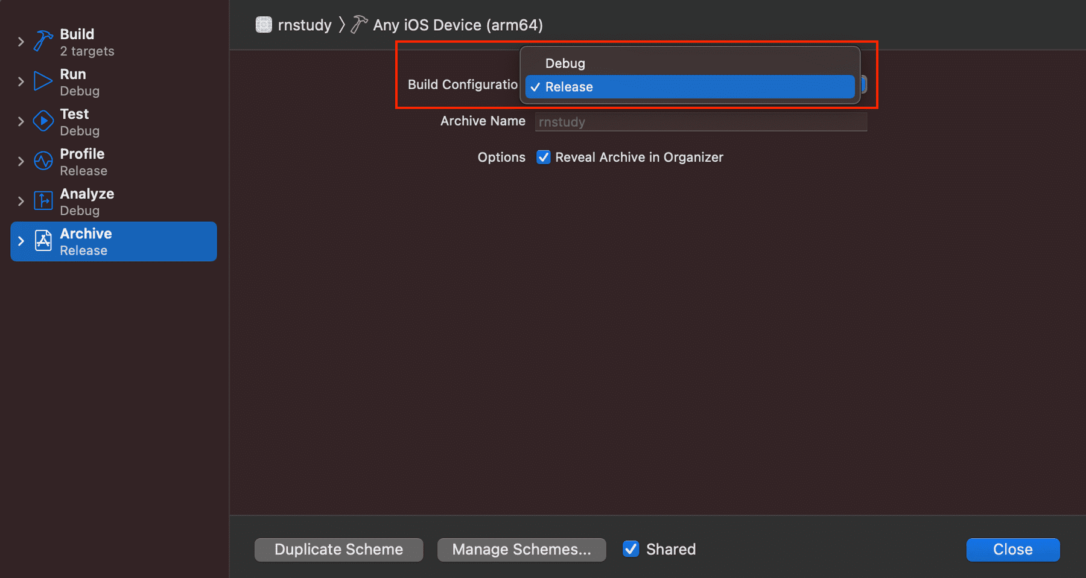Image resolution: width=1086 pixels, height=578 pixels.
Task: Expand the Archive action disclosure arrow
Action: pyautogui.click(x=21, y=241)
